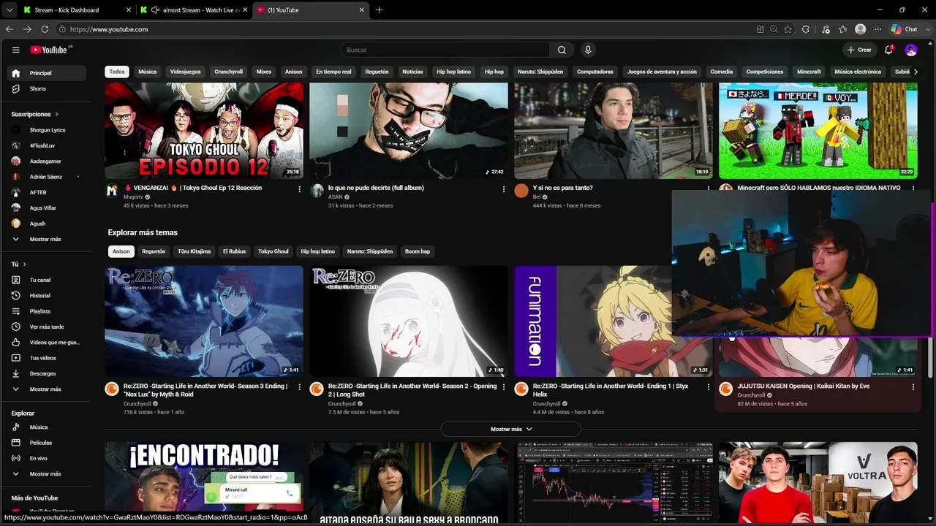
Task: Open Música under Explorar
Action: pyautogui.click(x=47, y=427)
